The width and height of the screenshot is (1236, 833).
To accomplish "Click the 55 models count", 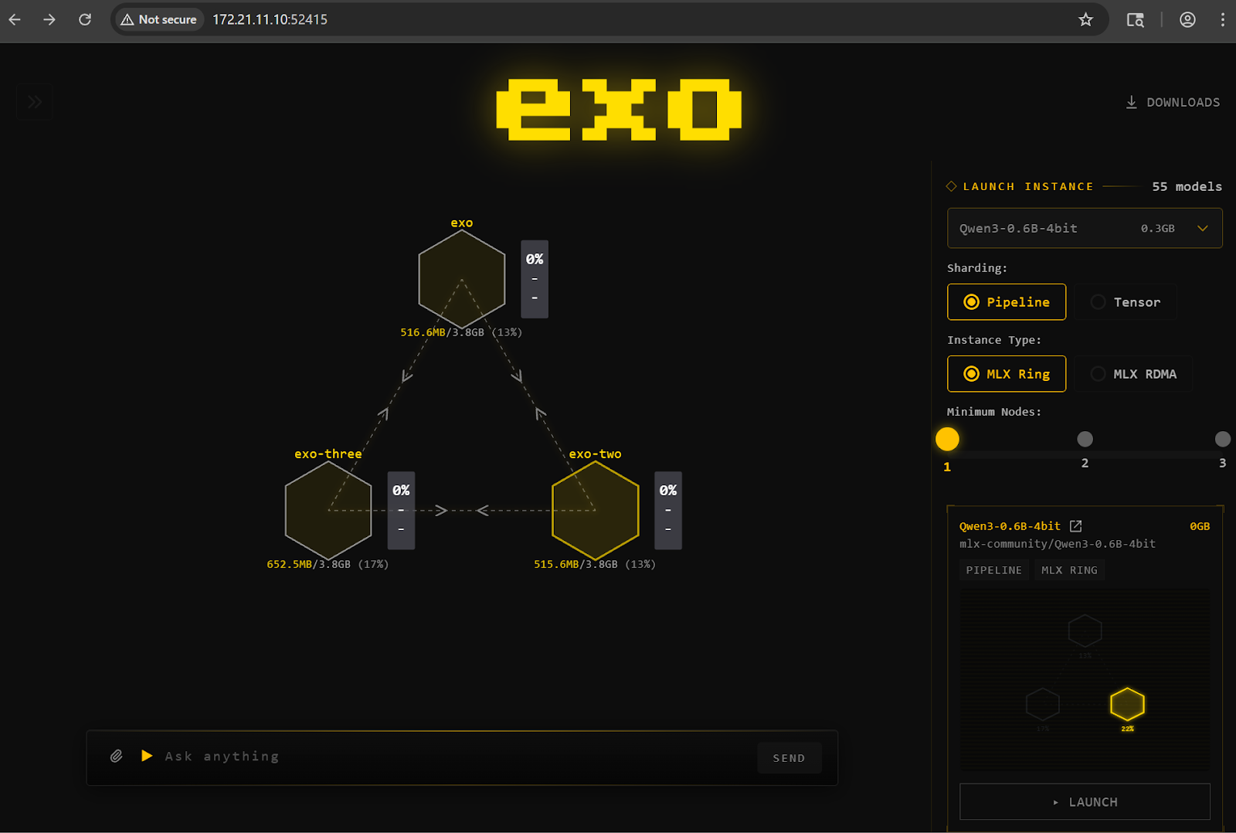I will click(x=1187, y=186).
